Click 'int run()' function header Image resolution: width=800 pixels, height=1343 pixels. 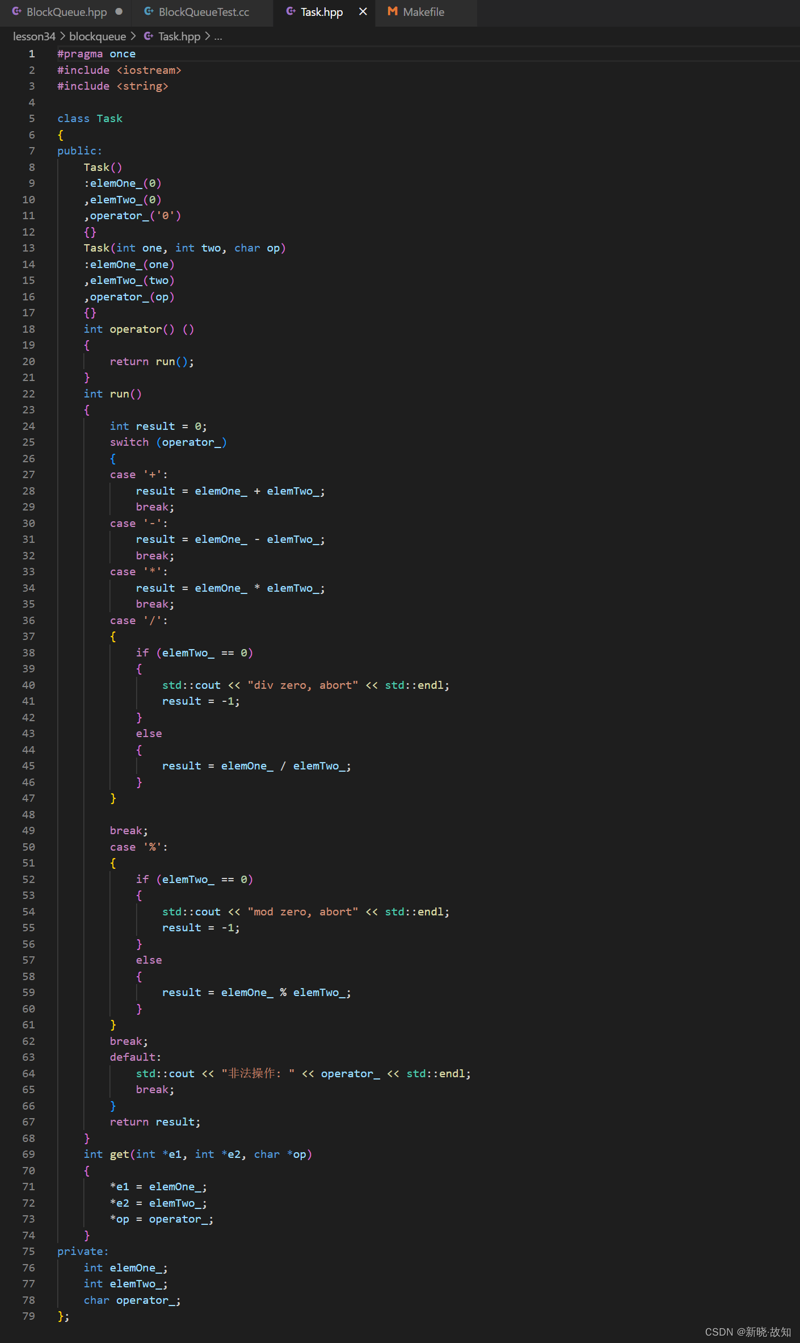point(113,394)
